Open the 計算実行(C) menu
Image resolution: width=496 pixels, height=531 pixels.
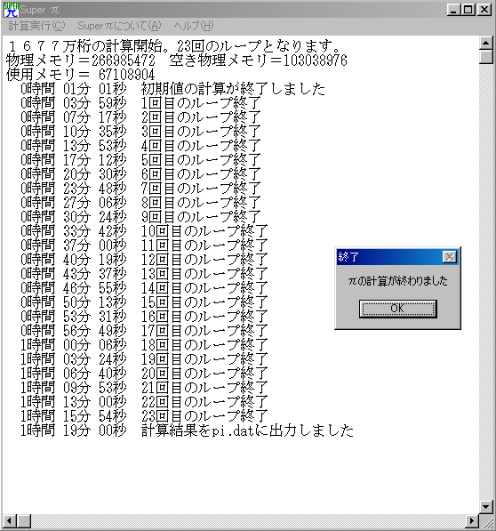[x=36, y=26]
